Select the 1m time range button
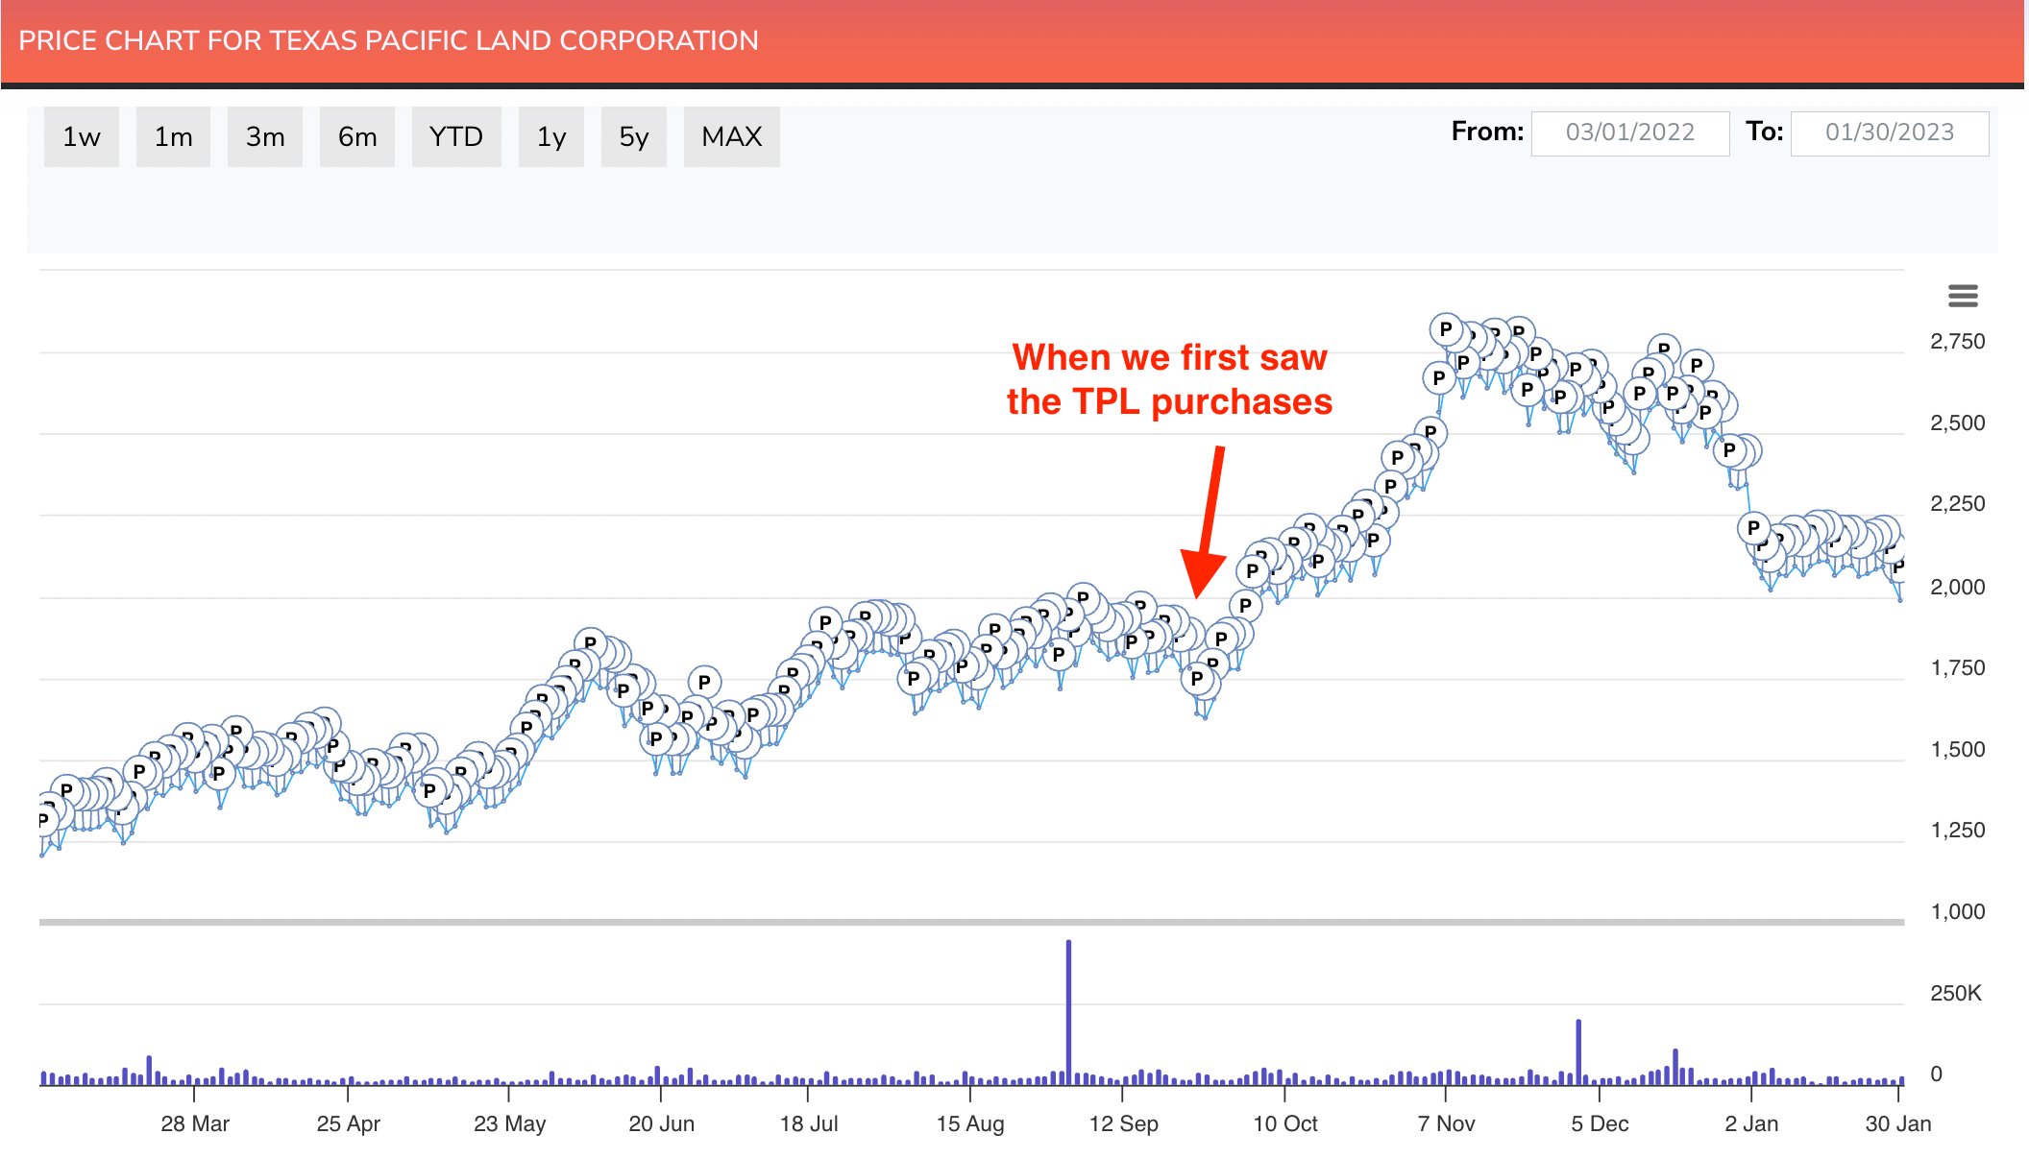This screenshot has height=1158, width=2029. (173, 137)
